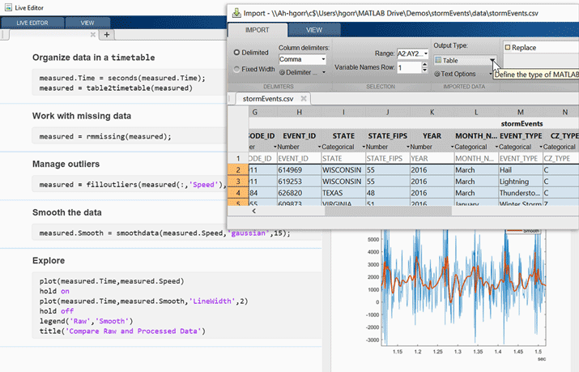Screen dimensions: 579x372
Task: Click the Import window title icon
Action: [x=236, y=13]
